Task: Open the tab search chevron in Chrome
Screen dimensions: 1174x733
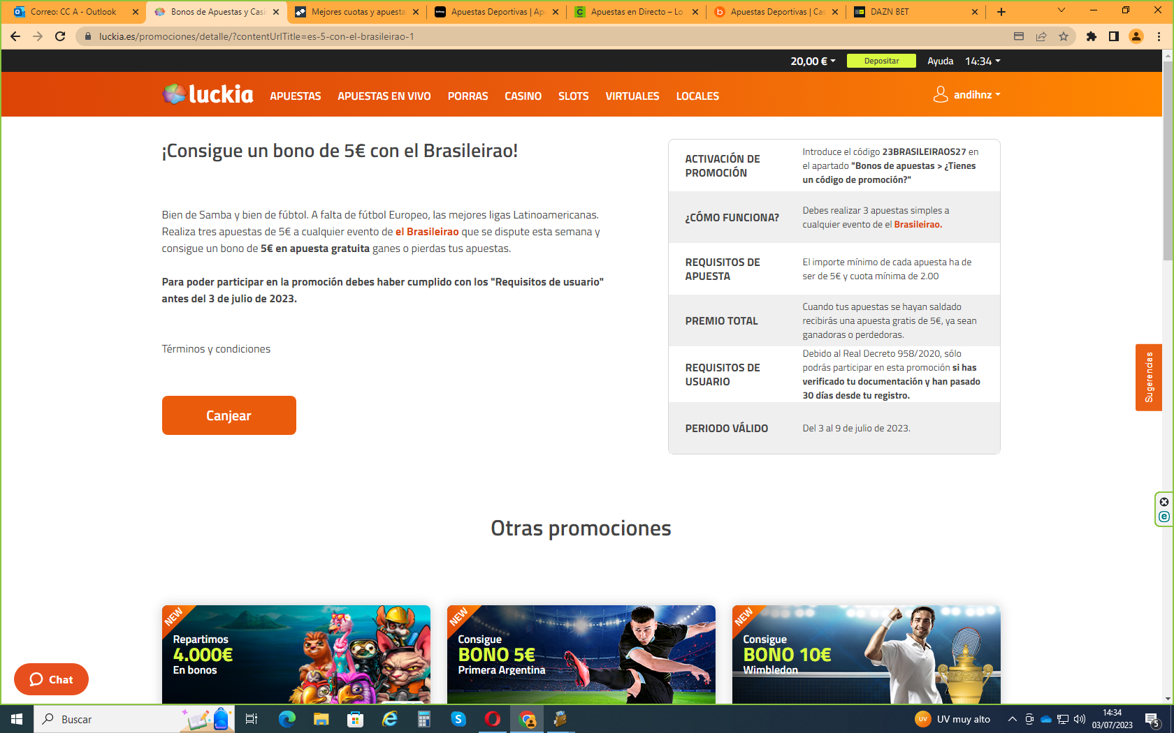Action: [1061, 10]
